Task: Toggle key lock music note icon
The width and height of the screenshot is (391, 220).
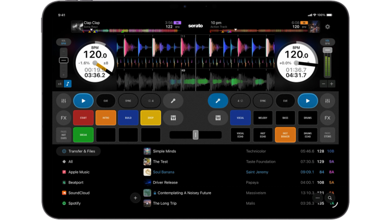Action: 68,84
